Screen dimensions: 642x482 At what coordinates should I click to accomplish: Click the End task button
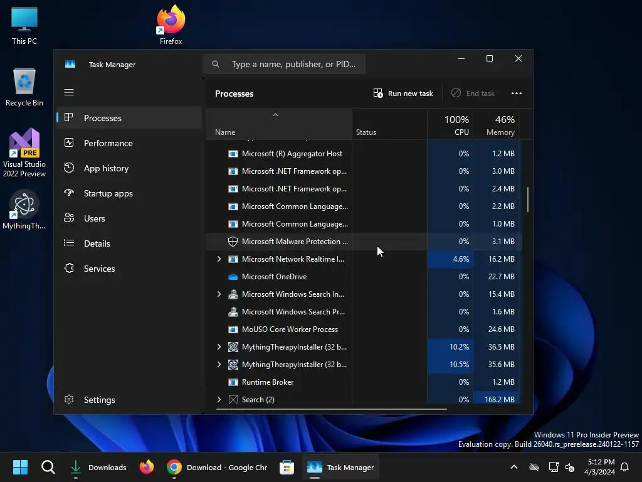pyautogui.click(x=473, y=94)
